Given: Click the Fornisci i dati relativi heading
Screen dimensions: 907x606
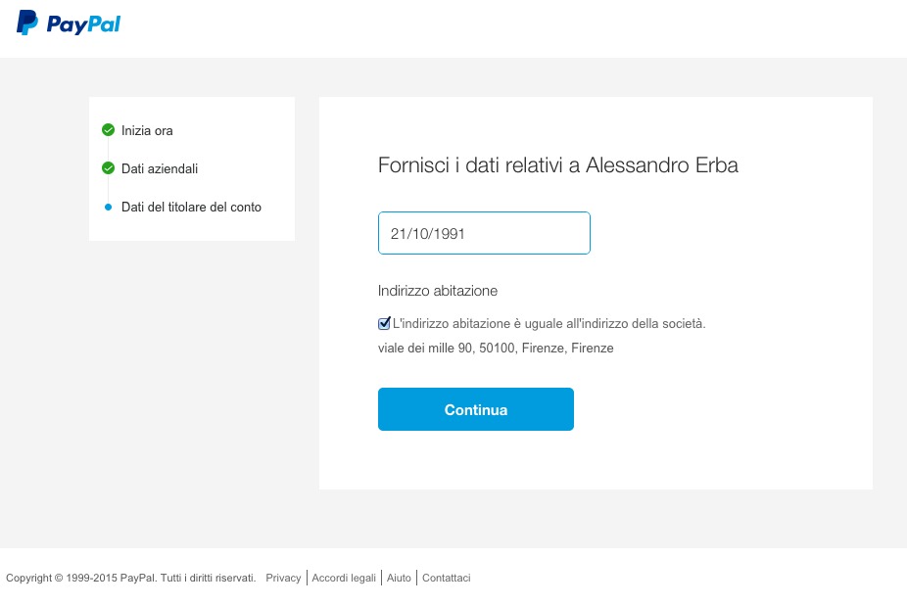Looking at the screenshot, I should (557, 165).
